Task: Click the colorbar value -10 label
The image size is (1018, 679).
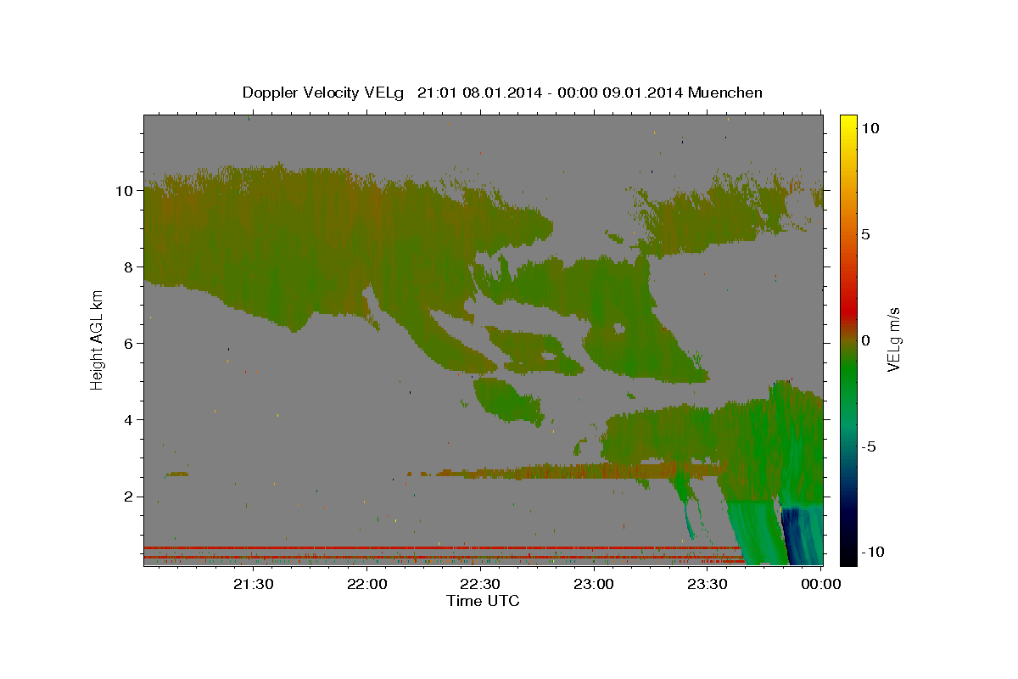Action: pyautogui.click(x=873, y=552)
